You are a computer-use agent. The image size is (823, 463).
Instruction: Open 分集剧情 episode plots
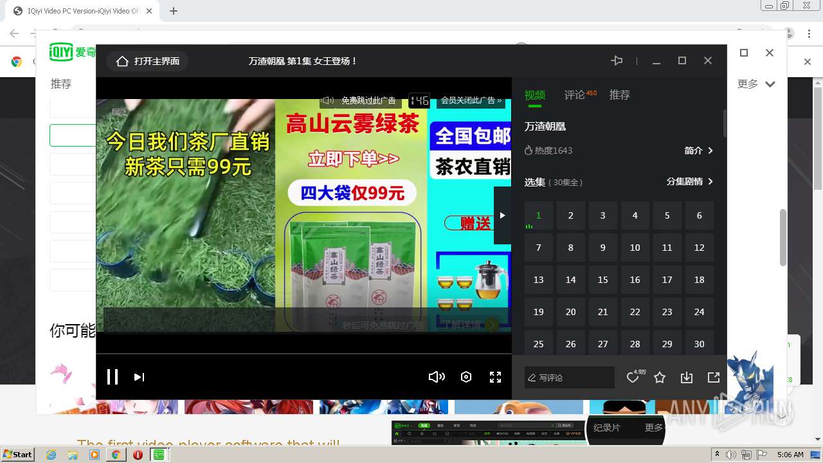690,182
